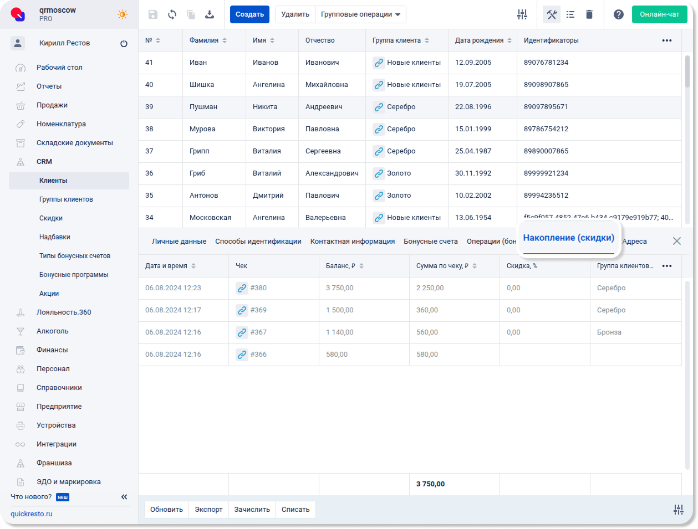This screenshot has width=698, height=529.
Task: Click the download icon in top toolbar
Action: point(210,14)
